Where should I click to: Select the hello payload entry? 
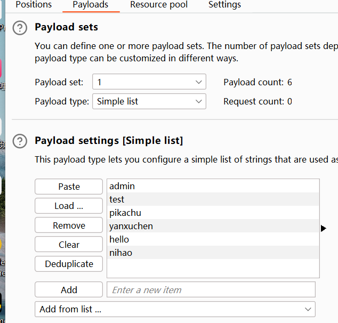tap(213, 239)
